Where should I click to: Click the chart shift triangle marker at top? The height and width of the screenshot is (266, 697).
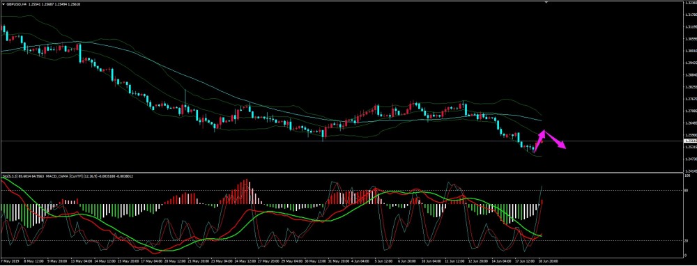click(x=546, y=2)
